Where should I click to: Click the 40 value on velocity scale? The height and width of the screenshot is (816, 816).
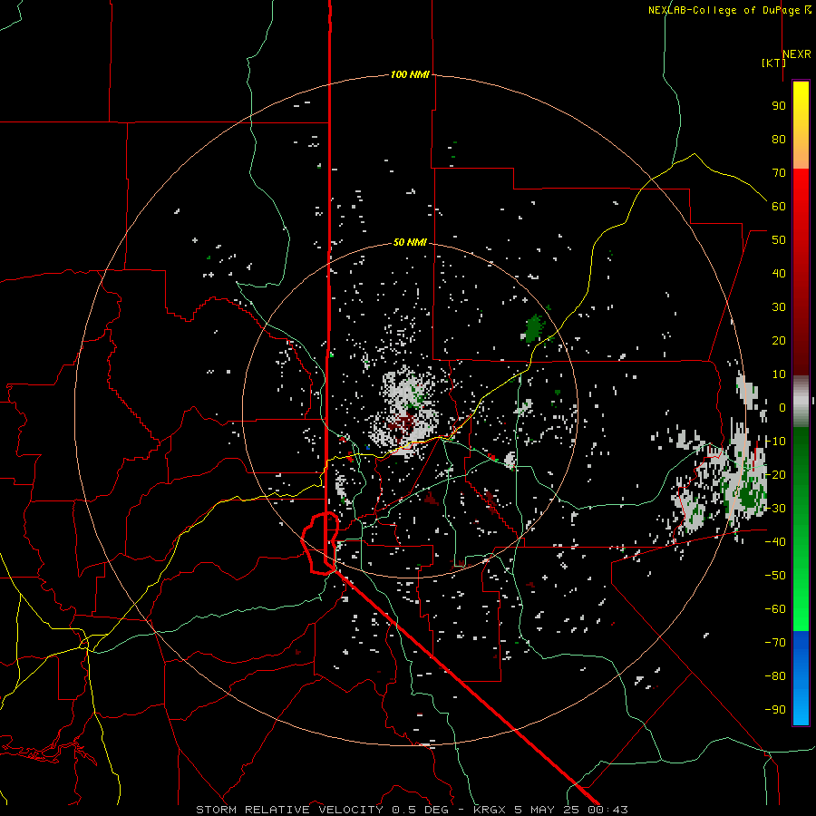click(779, 274)
